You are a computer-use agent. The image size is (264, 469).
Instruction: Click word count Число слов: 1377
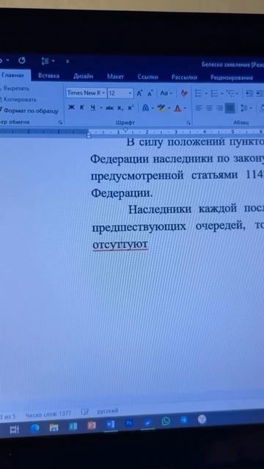click(x=48, y=414)
